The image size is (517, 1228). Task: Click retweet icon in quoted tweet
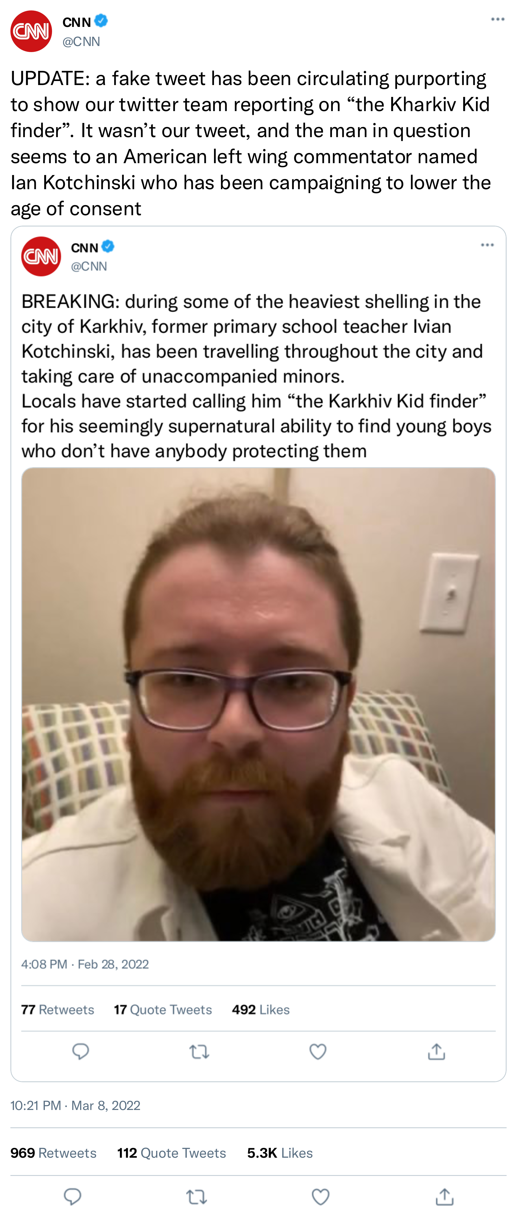(x=199, y=1052)
